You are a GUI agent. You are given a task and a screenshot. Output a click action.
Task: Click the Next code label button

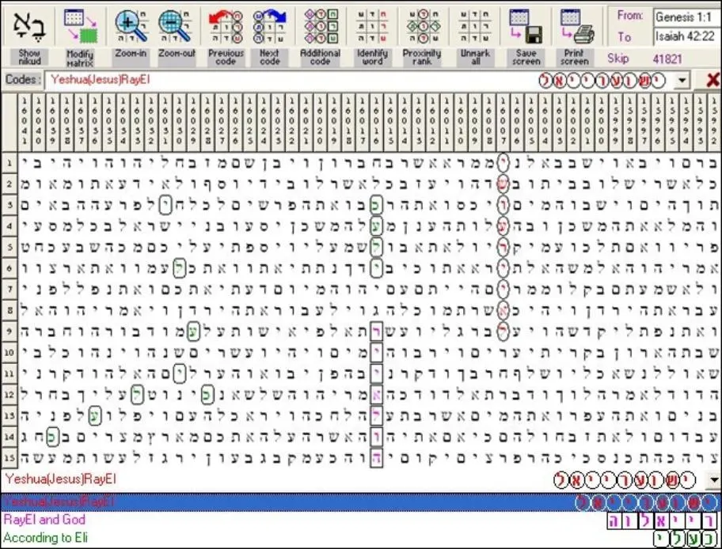269,58
